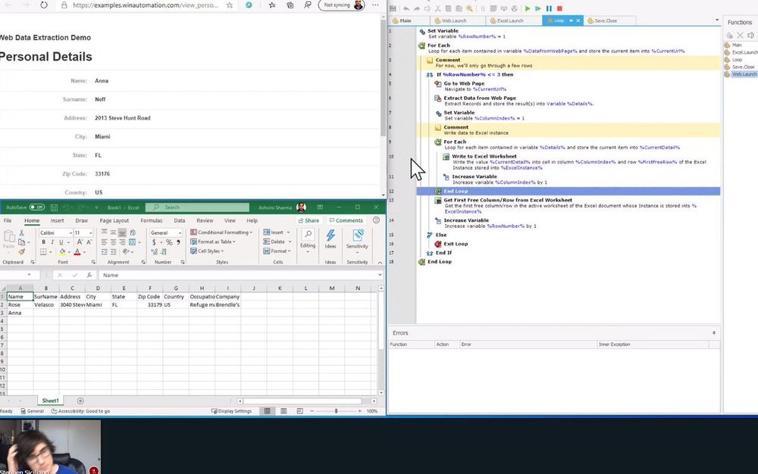Open the Ideas button in Excel ribbon

[330, 239]
